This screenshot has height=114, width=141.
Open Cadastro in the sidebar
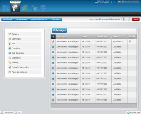(x=24, y=34)
